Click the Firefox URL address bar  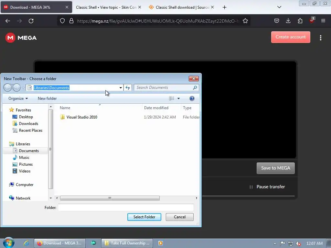coord(158,21)
